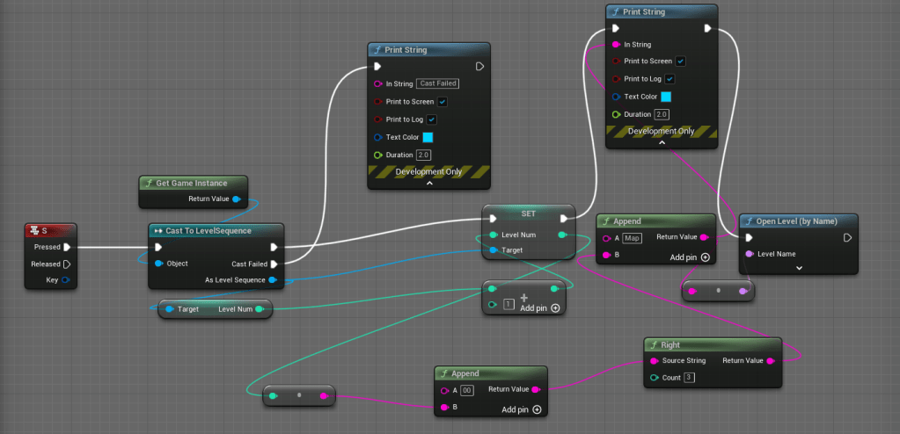Open Text Color swatch in Cast Failed Print String
900x434 pixels.
428,137
